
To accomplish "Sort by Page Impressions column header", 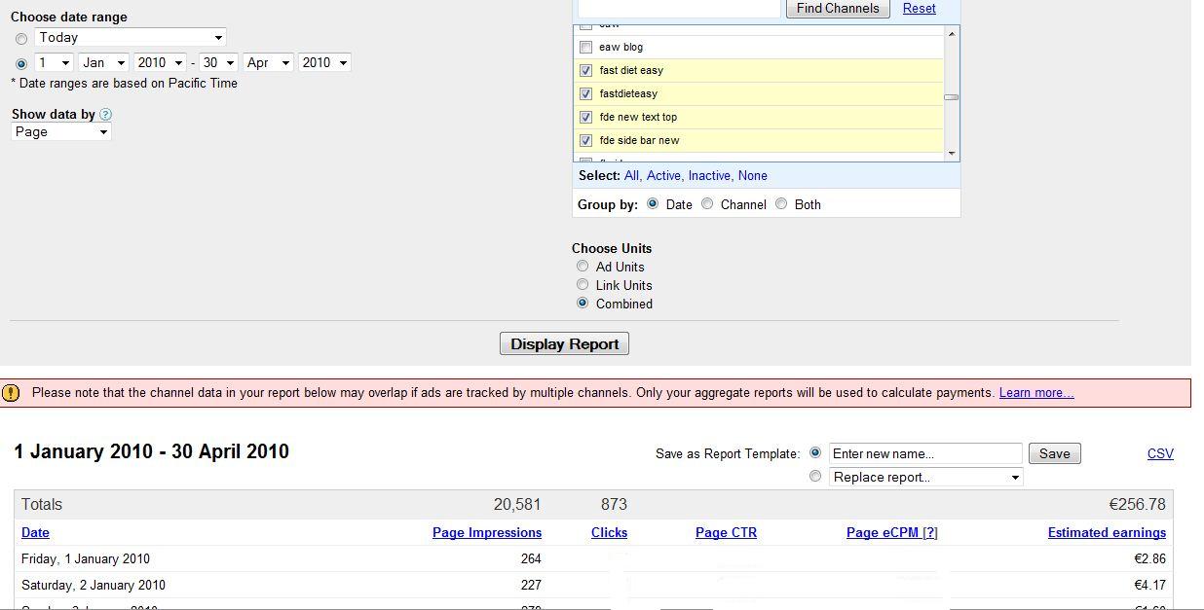I will (x=487, y=533).
